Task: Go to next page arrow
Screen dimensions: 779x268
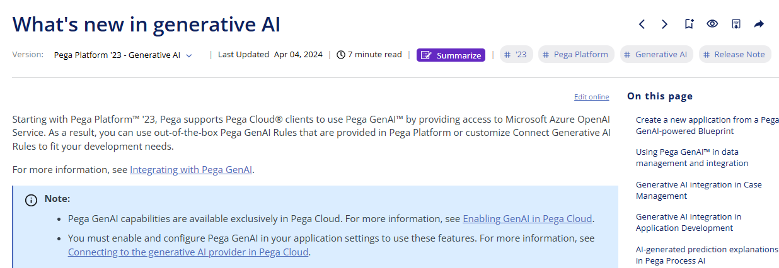Action: coord(664,24)
